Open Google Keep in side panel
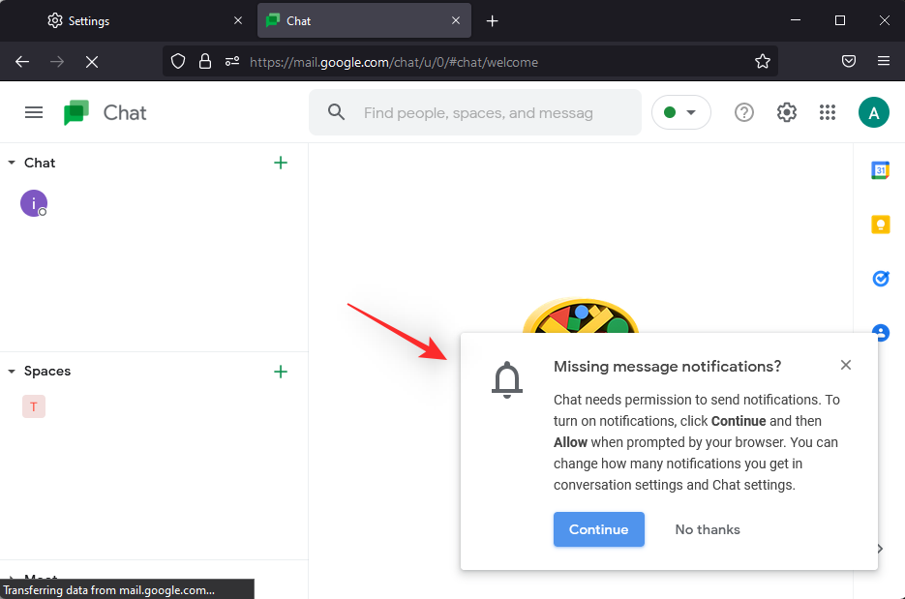The height and width of the screenshot is (599, 905). (x=880, y=225)
